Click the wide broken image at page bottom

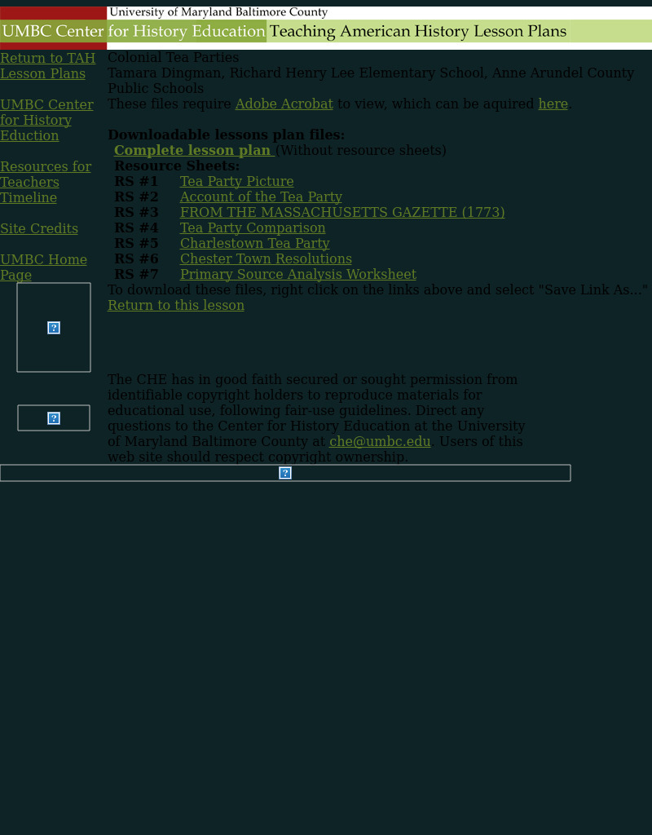[x=284, y=473]
